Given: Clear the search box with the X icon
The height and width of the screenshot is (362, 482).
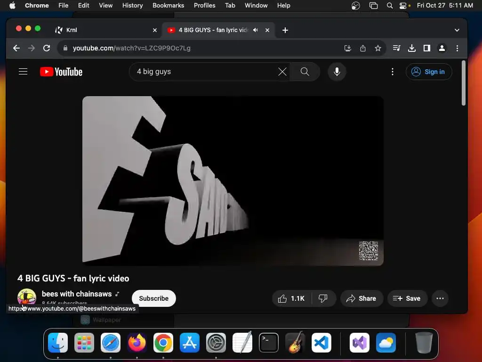Looking at the screenshot, I should (x=282, y=72).
